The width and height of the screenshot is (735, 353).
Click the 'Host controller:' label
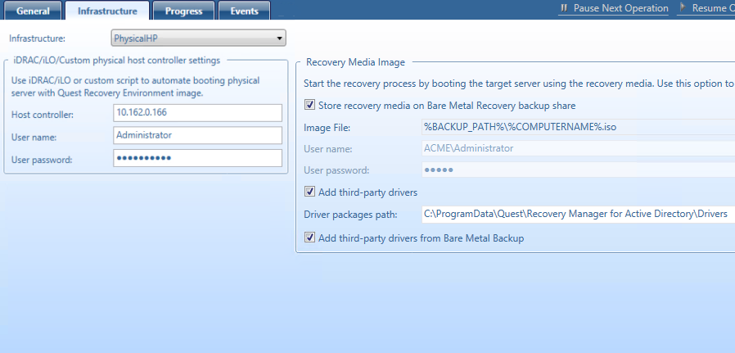click(x=43, y=115)
